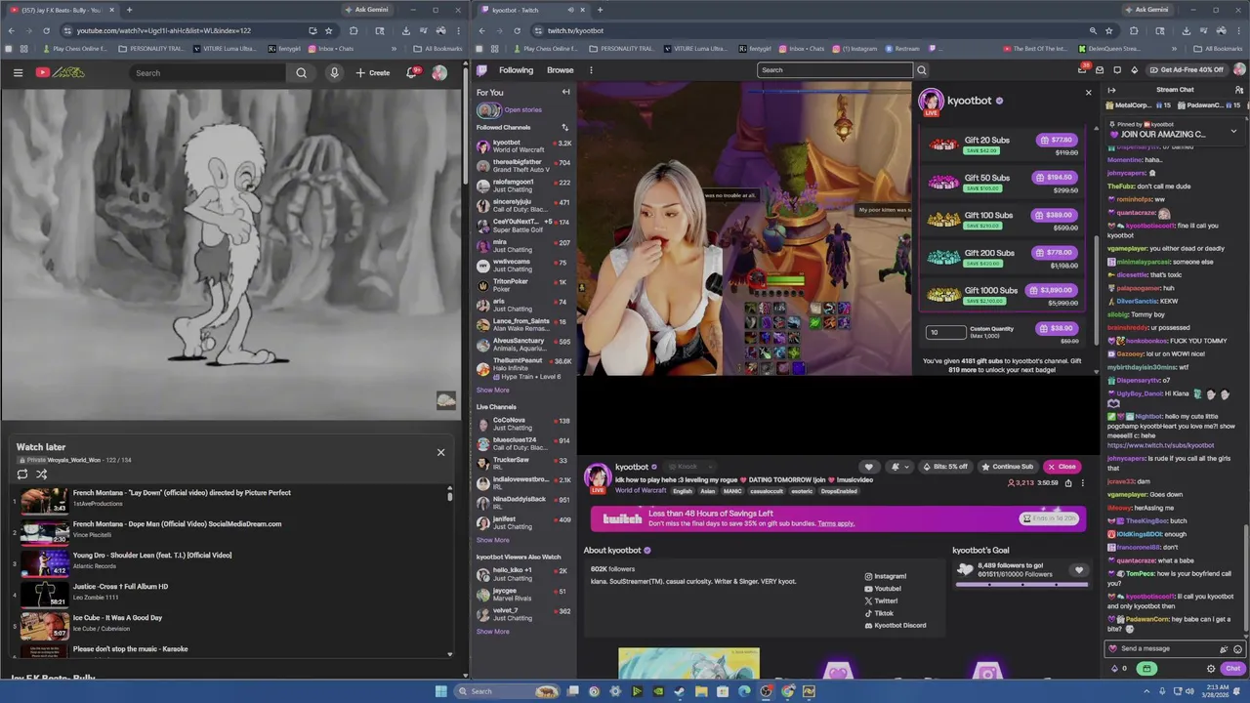Buy Gift 100 Subs for $389.00
The width and height of the screenshot is (1250, 703).
point(1056,215)
